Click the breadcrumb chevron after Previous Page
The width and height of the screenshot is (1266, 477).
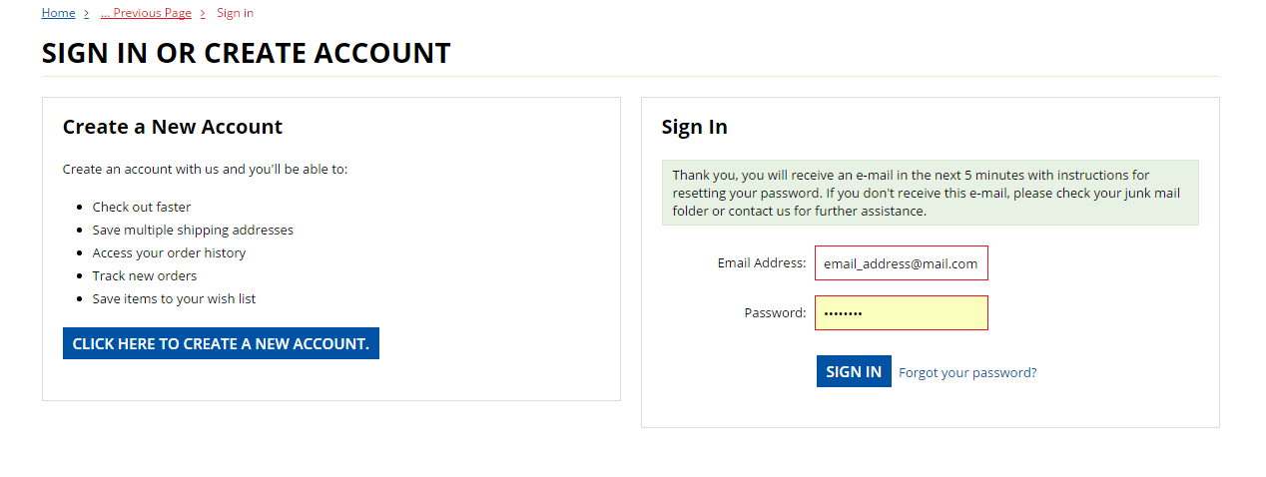click(x=203, y=13)
